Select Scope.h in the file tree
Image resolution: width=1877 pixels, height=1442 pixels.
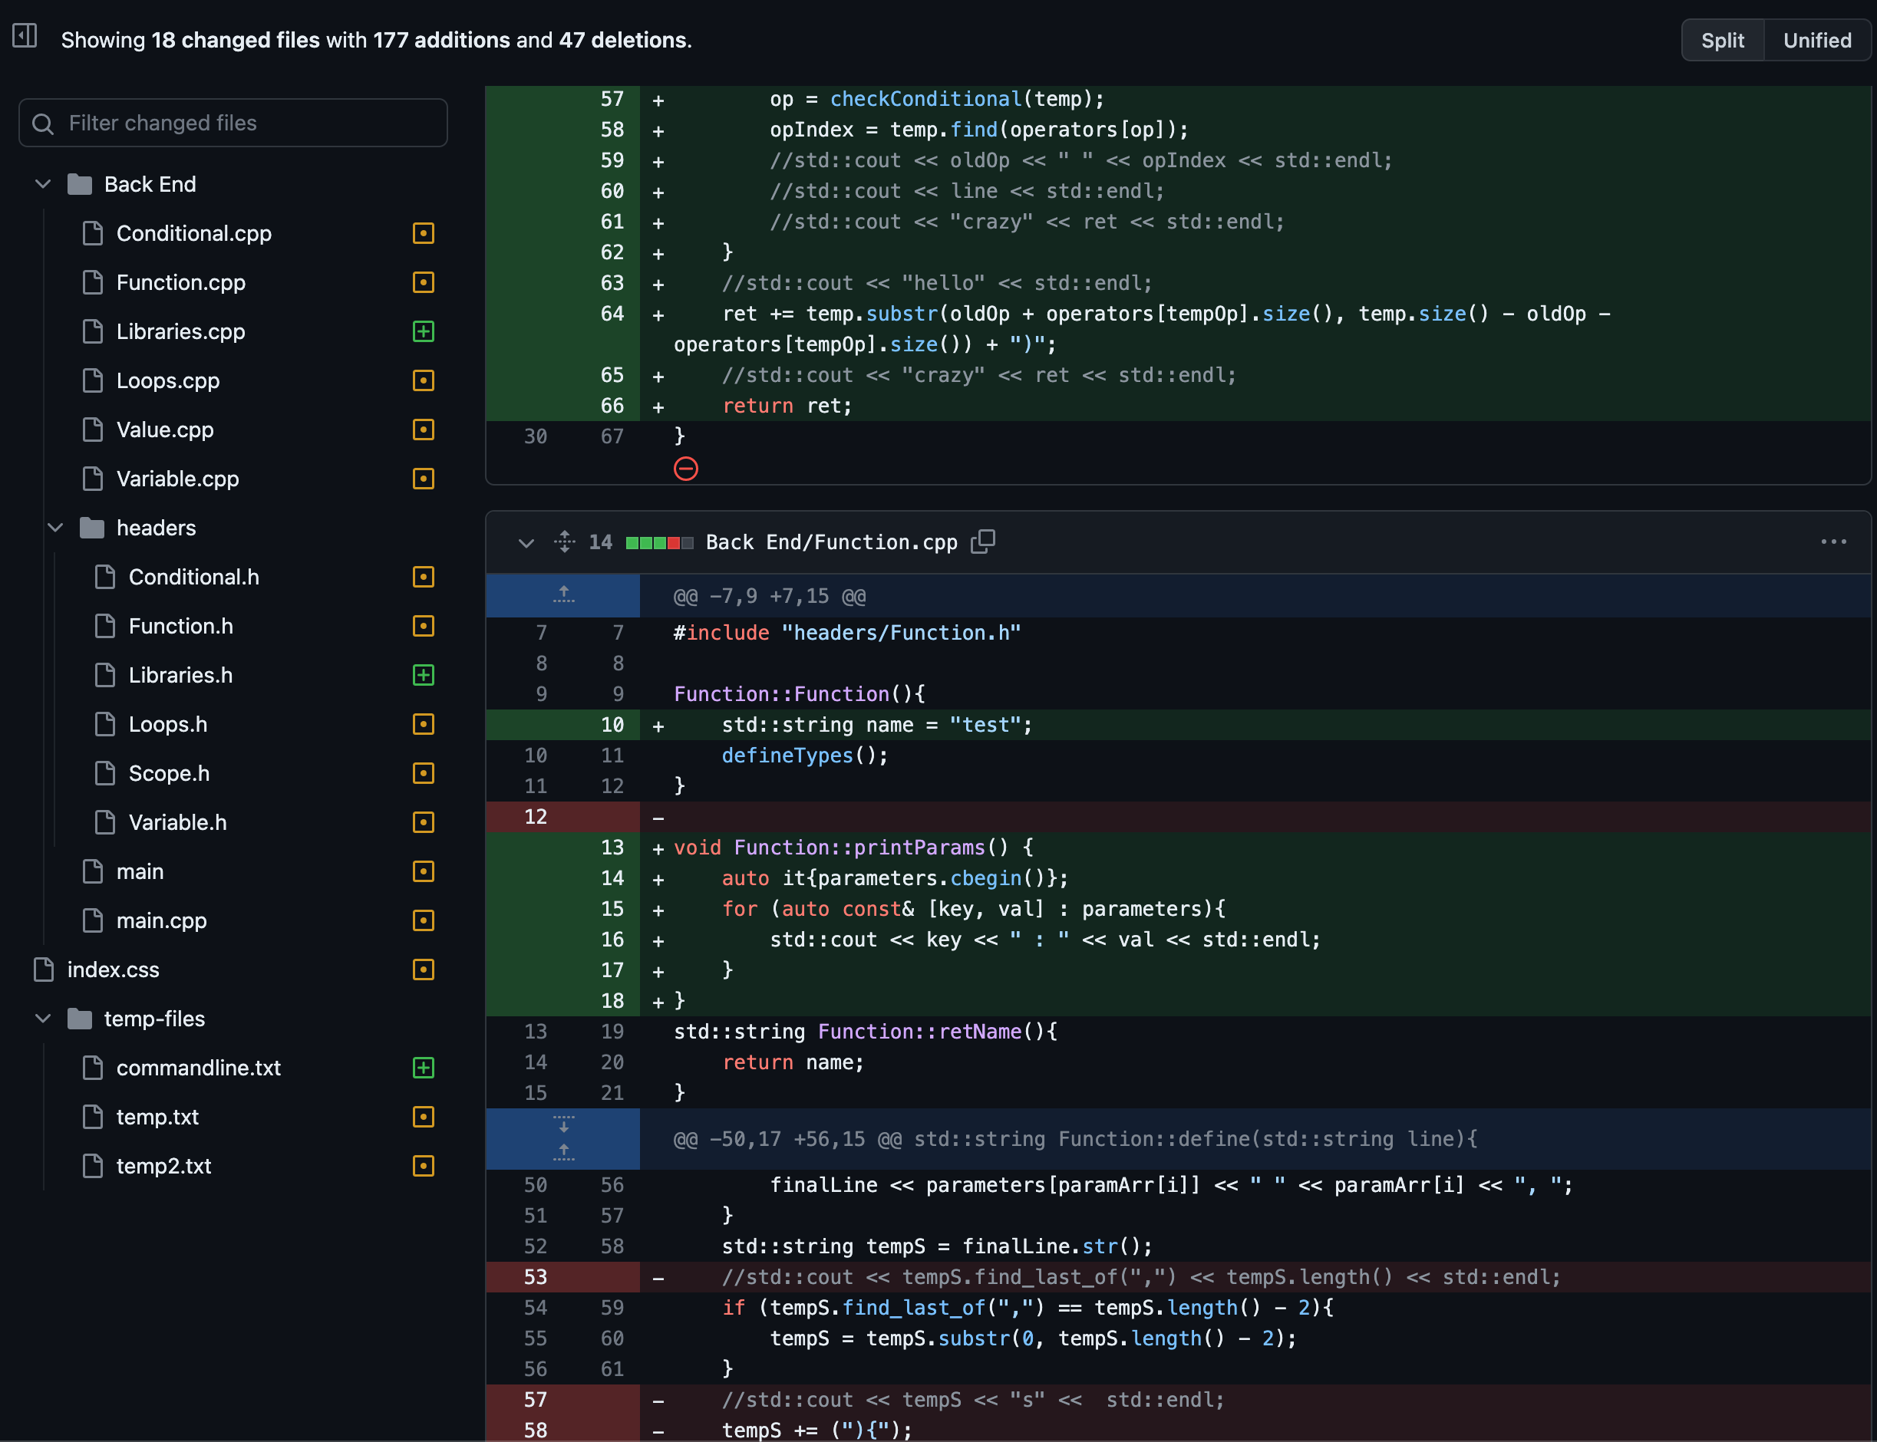click(168, 773)
